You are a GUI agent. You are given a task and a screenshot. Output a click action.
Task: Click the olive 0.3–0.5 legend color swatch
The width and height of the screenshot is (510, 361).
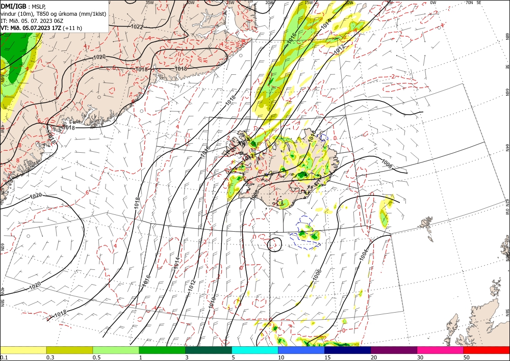click(x=69, y=350)
